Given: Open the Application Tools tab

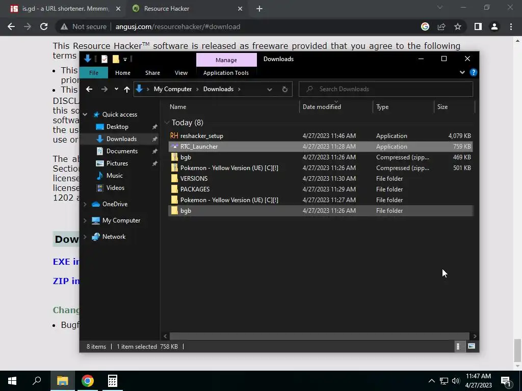Looking at the screenshot, I should (x=226, y=73).
